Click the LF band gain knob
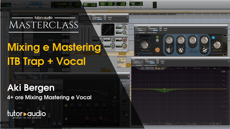Screen dimensions: 230x129 pyautogui.click(x=169, y=40)
